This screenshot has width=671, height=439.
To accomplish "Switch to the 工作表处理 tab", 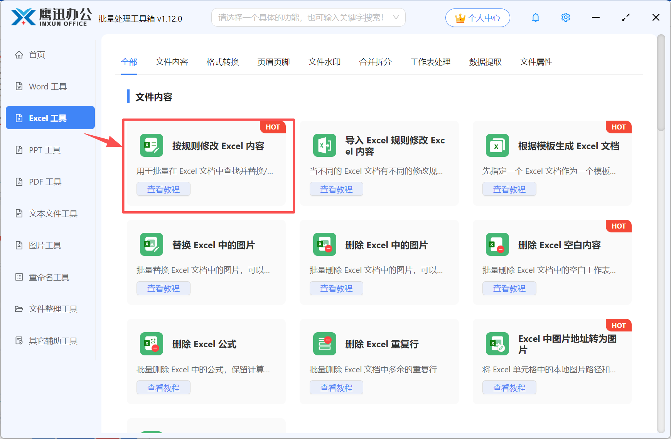I will coord(431,62).
